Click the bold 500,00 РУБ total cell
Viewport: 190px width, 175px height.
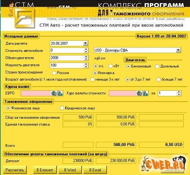[116, 145]
